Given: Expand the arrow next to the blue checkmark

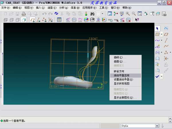Looking at the screenshot, I should [x=162, y=77].
